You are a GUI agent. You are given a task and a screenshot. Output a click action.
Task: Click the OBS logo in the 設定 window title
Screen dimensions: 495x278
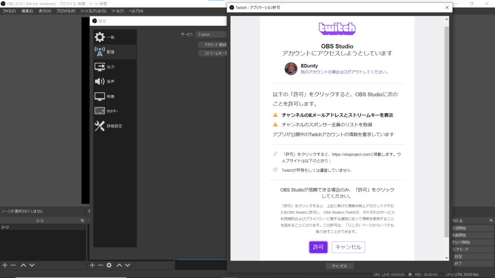(94, 21)
